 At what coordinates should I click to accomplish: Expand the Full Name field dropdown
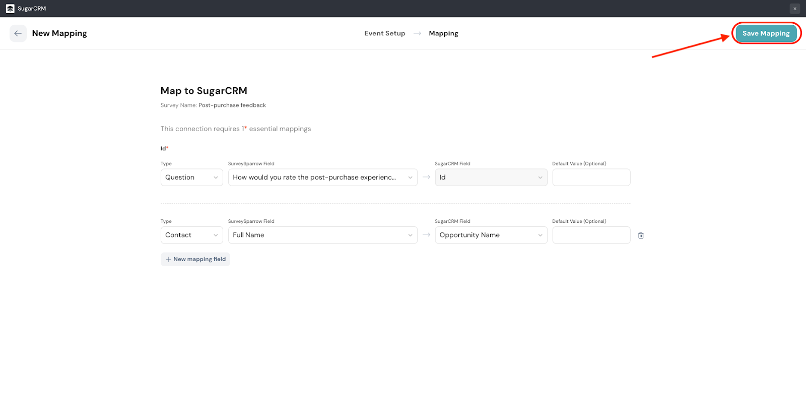tap(322, 235)
